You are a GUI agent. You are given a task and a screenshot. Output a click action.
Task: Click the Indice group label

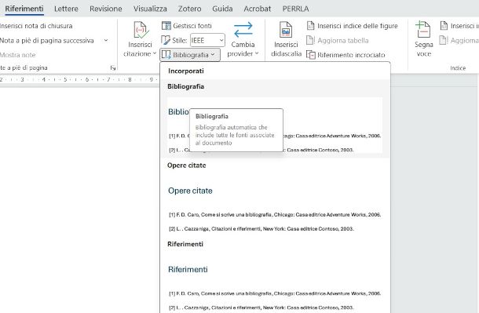[x=458, y=68]
